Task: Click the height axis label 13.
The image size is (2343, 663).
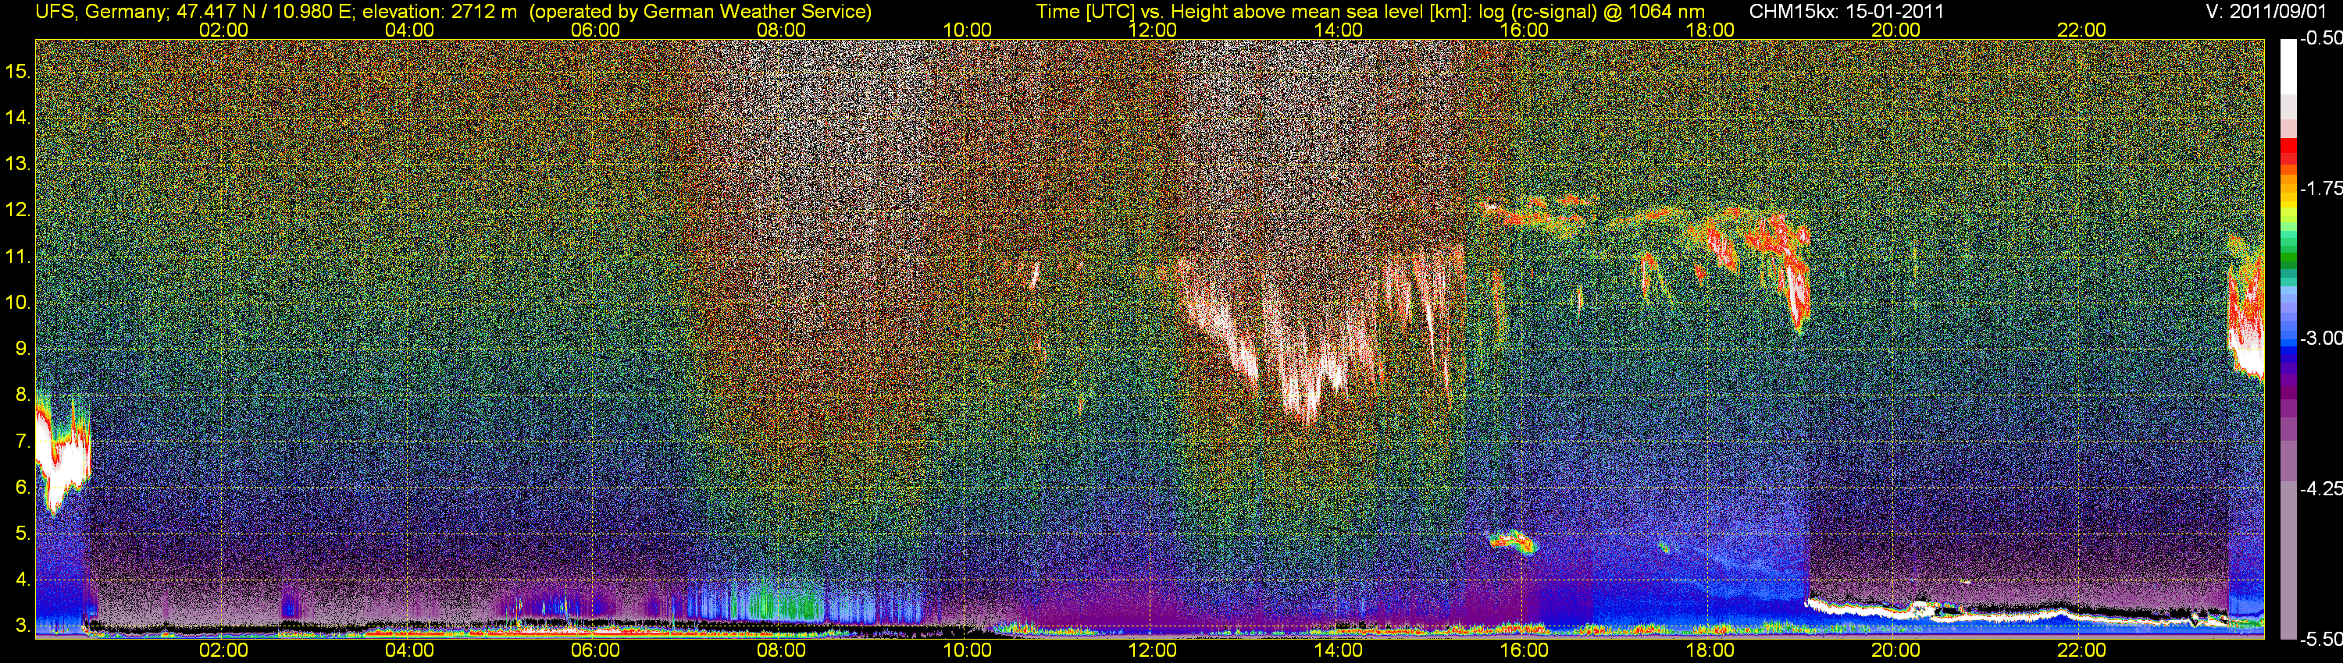Action: click(17, 164)
